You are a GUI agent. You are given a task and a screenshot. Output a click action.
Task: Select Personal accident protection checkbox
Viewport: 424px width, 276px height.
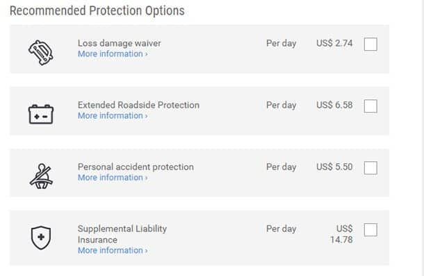370,168
